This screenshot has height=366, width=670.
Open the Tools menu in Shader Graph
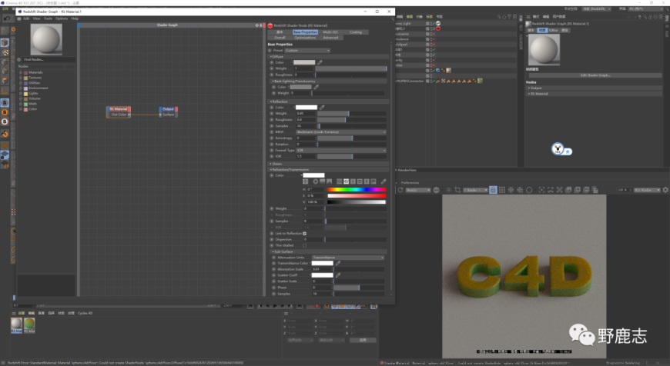point(48,18)
